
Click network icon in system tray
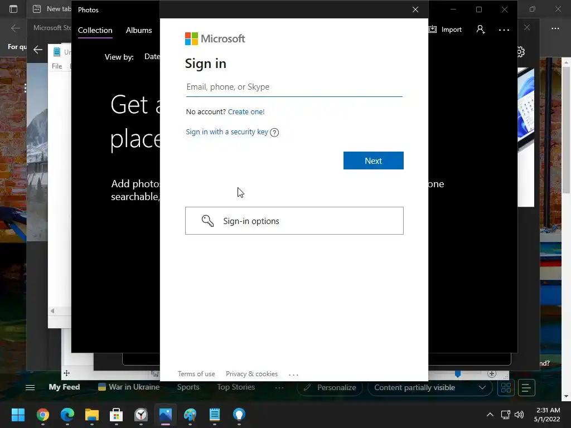pos(505,415)
